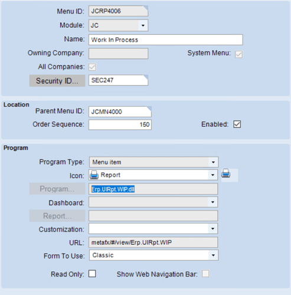Image resolution: width=291 pixels, height=295 pixels.
Task: Toggle the System Menu checkbox
Action: pos(238,54)
